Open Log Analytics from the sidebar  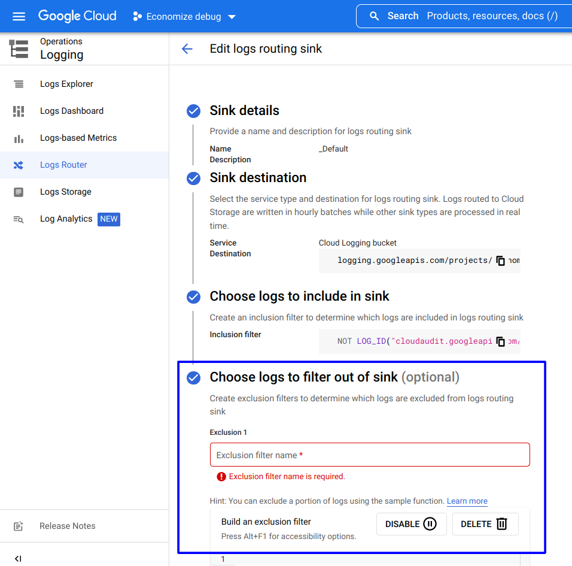click(x=84, y=219)
